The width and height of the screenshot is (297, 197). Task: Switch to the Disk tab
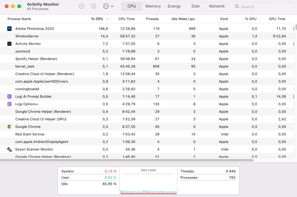pos(195,6)
